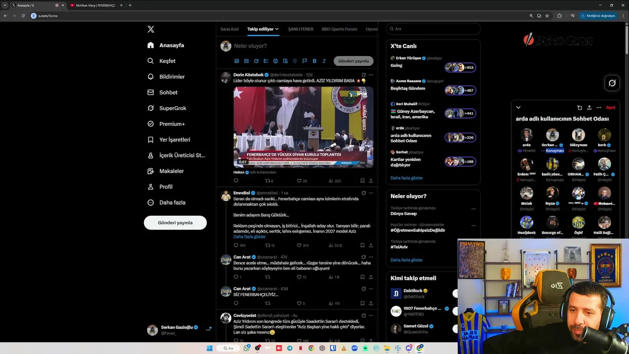
Task: Bookmark EmreBol's post
Action: point(363,245)
